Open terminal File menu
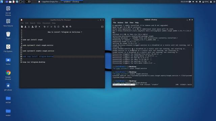Screen dimensions: 216x121 tap(114, 23)
